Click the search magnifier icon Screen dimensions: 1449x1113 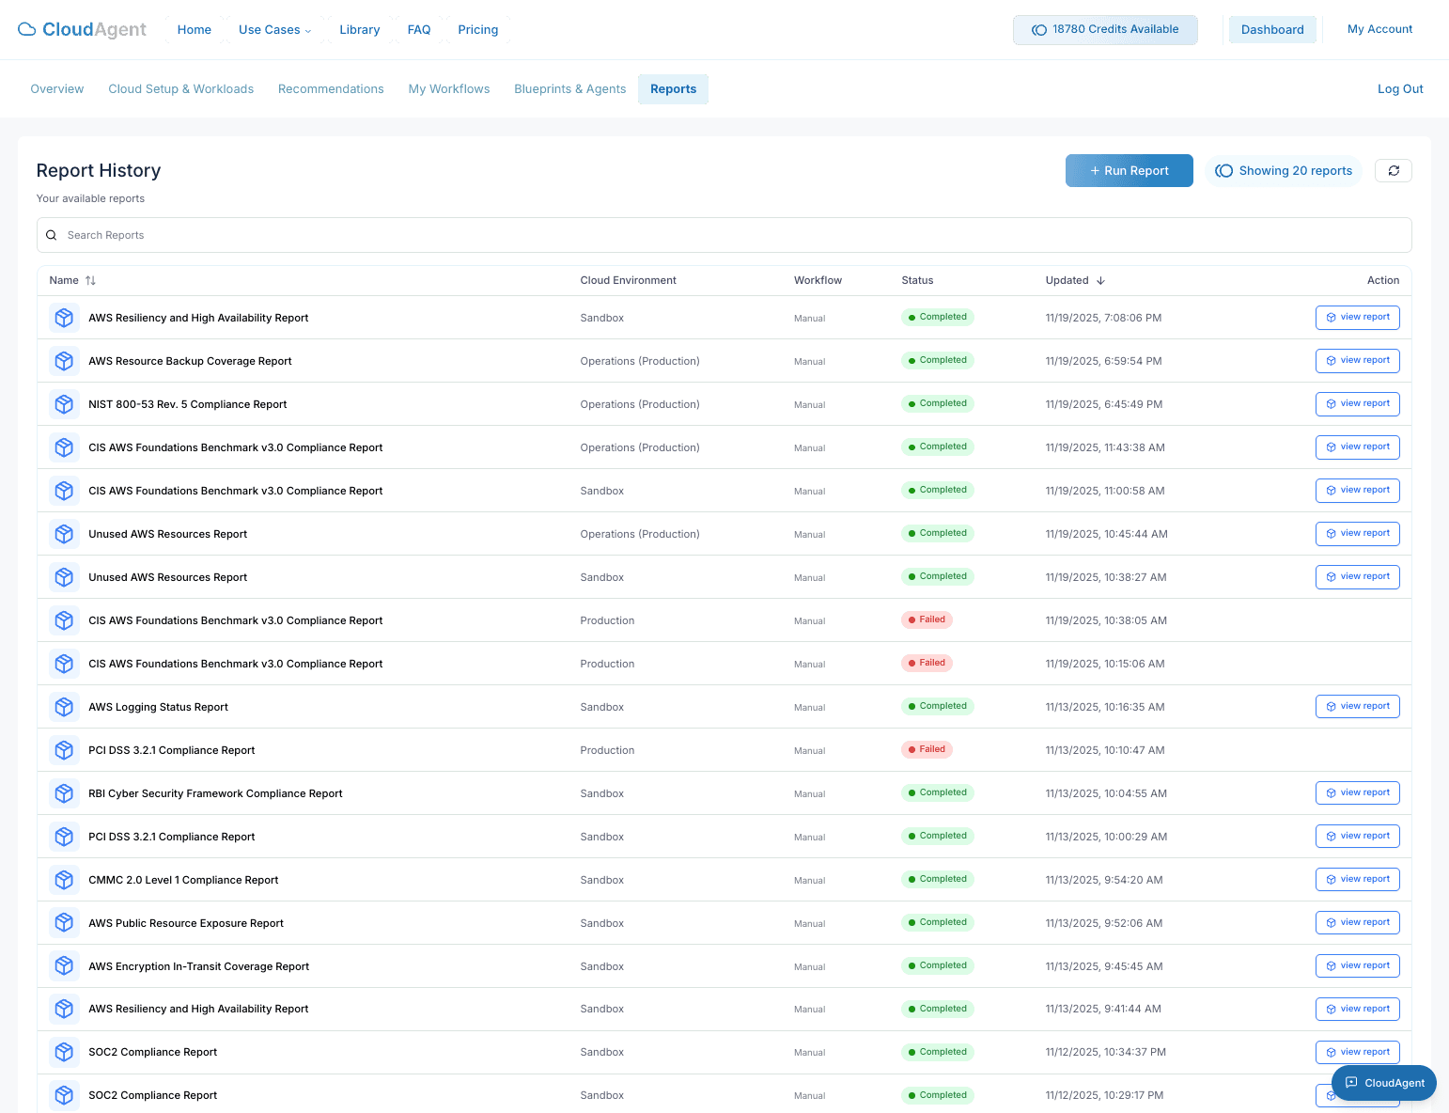52,234
